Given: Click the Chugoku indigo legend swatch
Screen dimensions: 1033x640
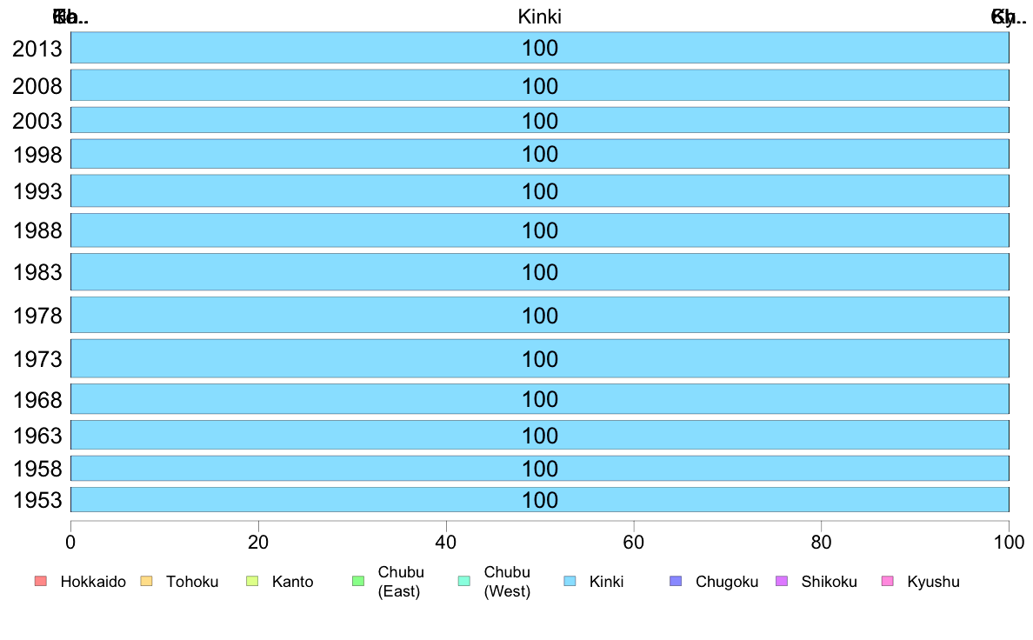Looking at the screenshot, I should 676,582.
